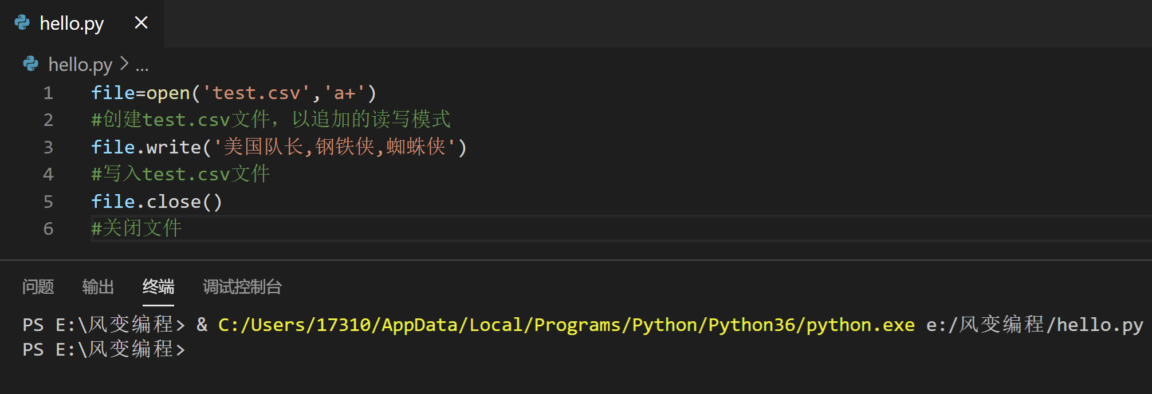
Task: Close the hello.py editor tab
Action: point(141,23)
